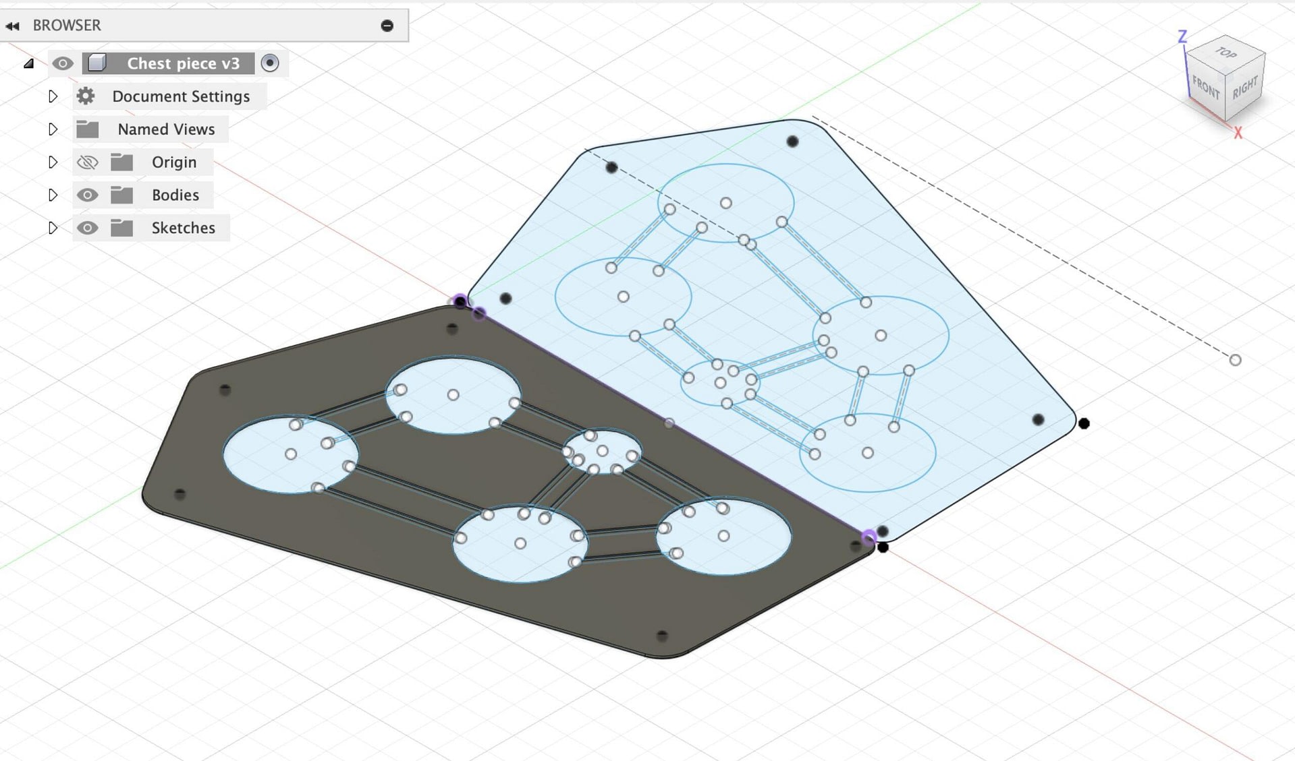
Task: Expand the Document Settings node
Action: [x=53, y=96]
